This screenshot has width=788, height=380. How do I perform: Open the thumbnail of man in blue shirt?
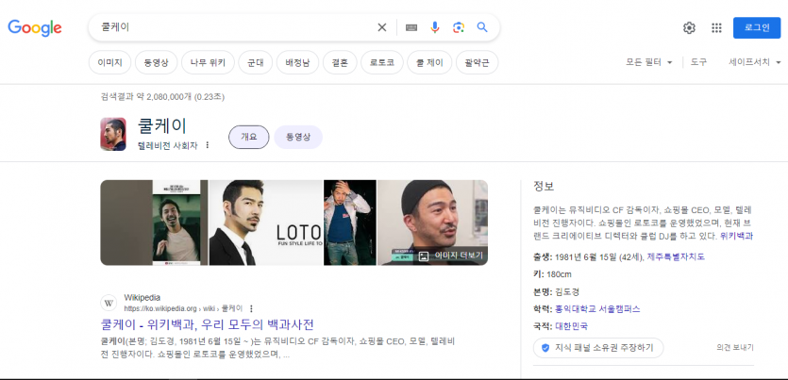tap(350, 223)
